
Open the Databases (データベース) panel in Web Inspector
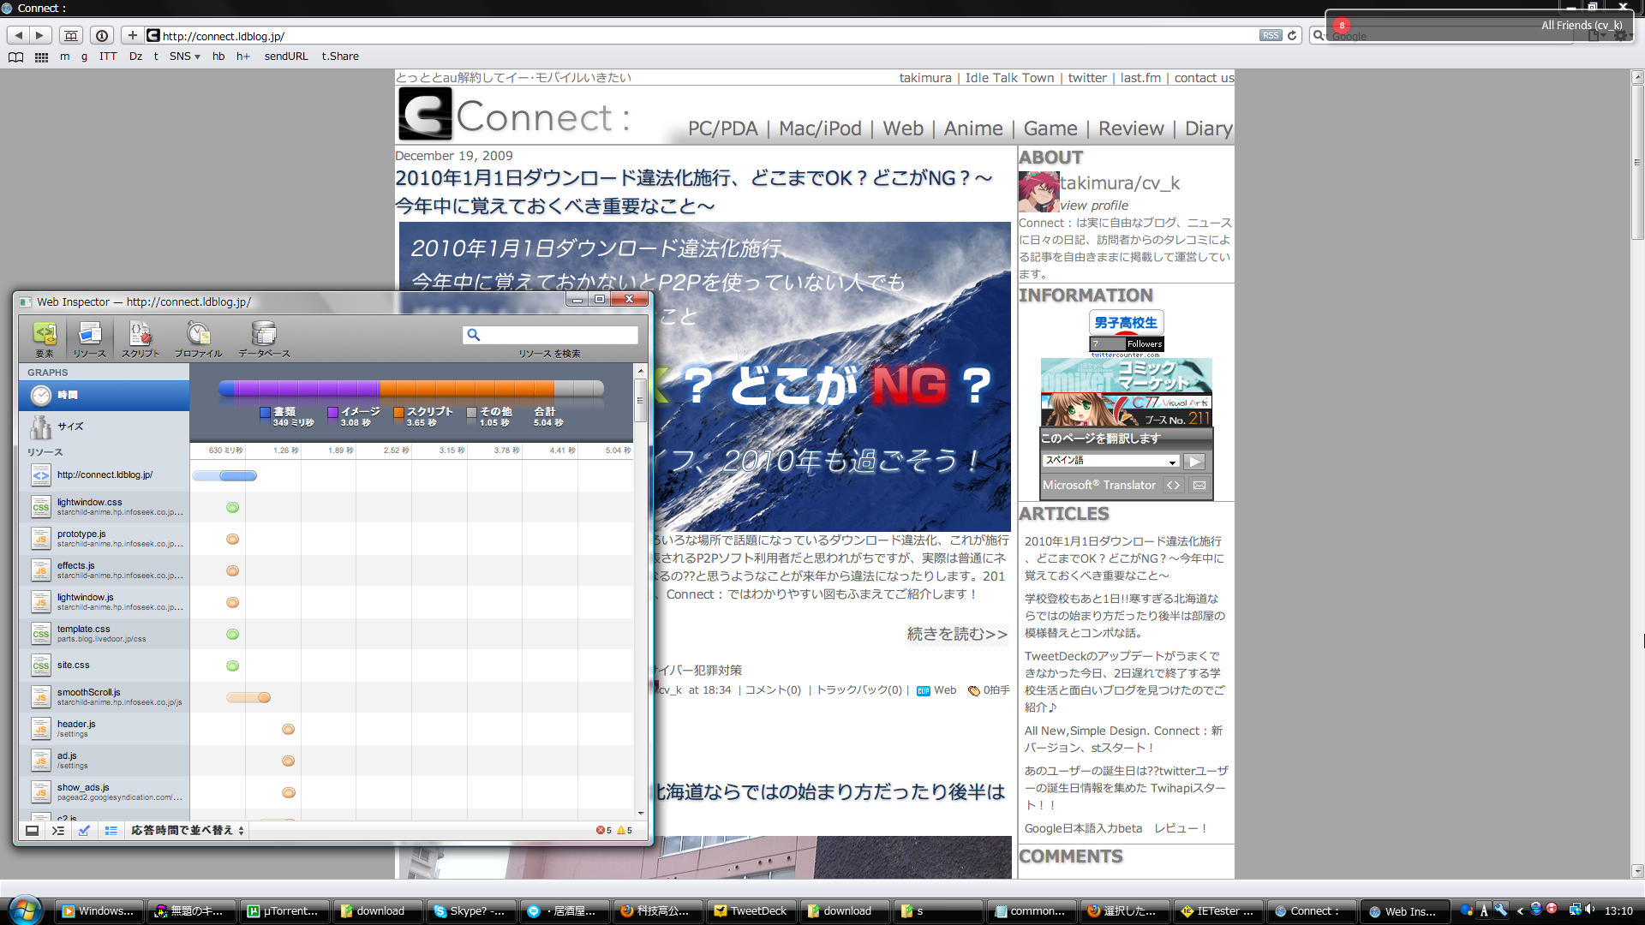point(264,339)
